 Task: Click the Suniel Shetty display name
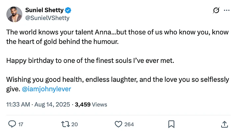[x=44, y=10]
